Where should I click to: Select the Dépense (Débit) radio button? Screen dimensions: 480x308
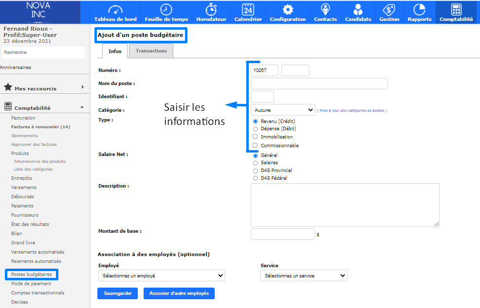[x=256, y=129]
